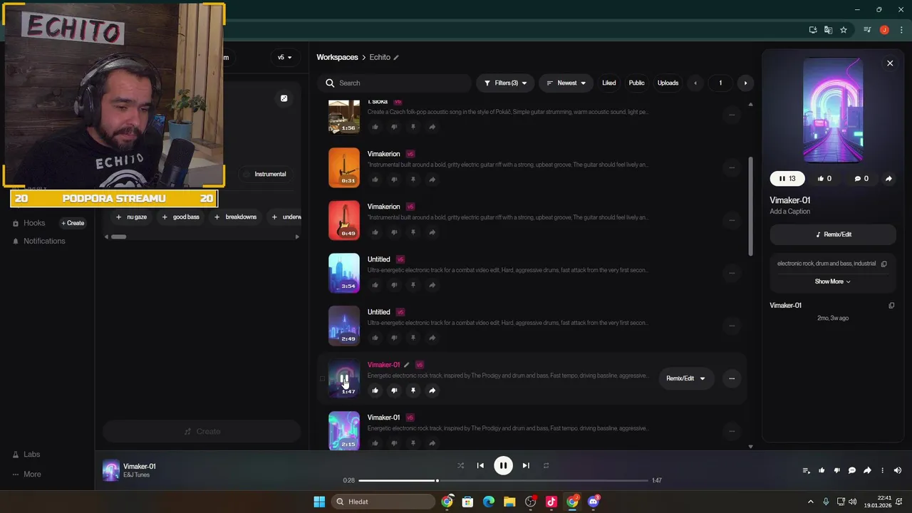Pause via the Vimaker-01 1:47 thumbnail
Viewport: 912px width, 513px height.
[344, 378]
